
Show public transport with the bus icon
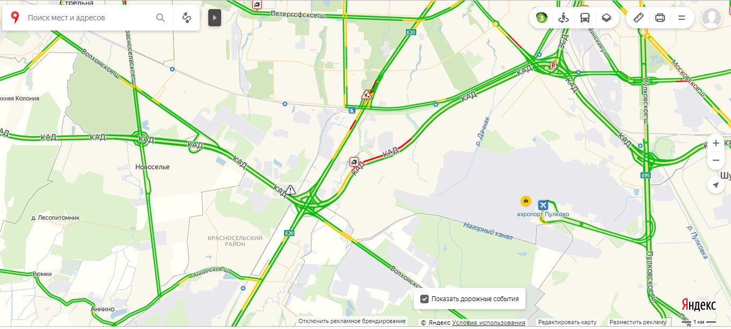[x=584, y=18]
